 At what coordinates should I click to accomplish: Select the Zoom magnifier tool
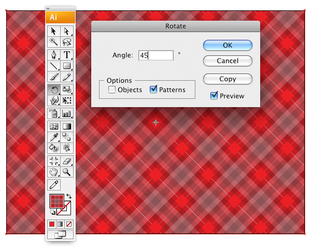click(67, 171)
